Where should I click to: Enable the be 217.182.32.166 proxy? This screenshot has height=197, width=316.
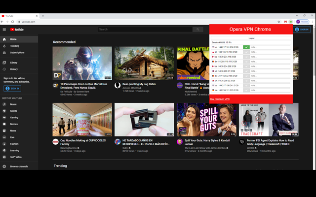coord(246,76)
